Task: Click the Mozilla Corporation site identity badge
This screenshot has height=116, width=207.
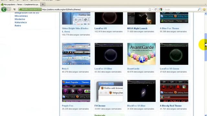Action: (x=30, y=9)
